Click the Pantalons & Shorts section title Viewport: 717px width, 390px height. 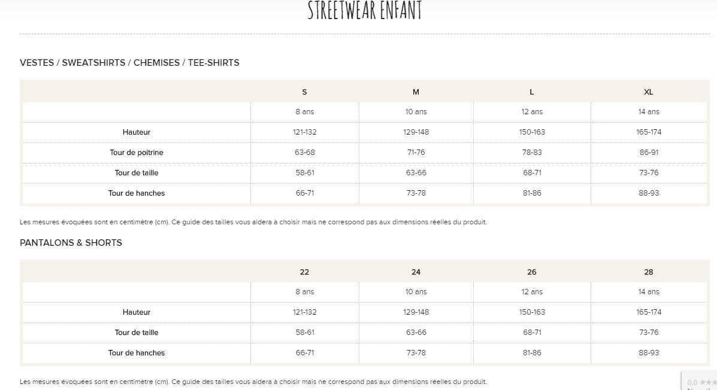71,242
